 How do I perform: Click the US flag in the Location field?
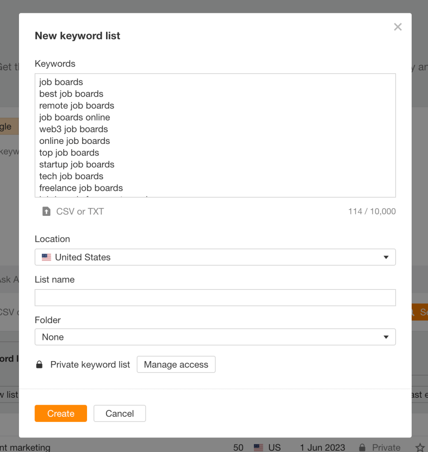[x=46, y=257]
